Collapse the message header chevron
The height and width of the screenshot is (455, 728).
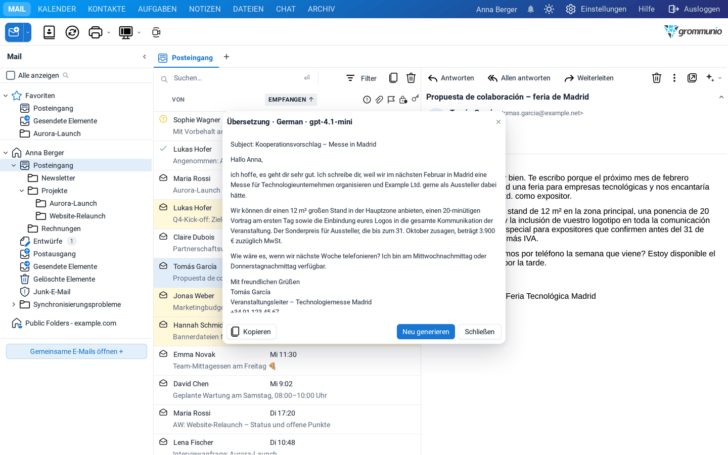[x=721, y=97]
